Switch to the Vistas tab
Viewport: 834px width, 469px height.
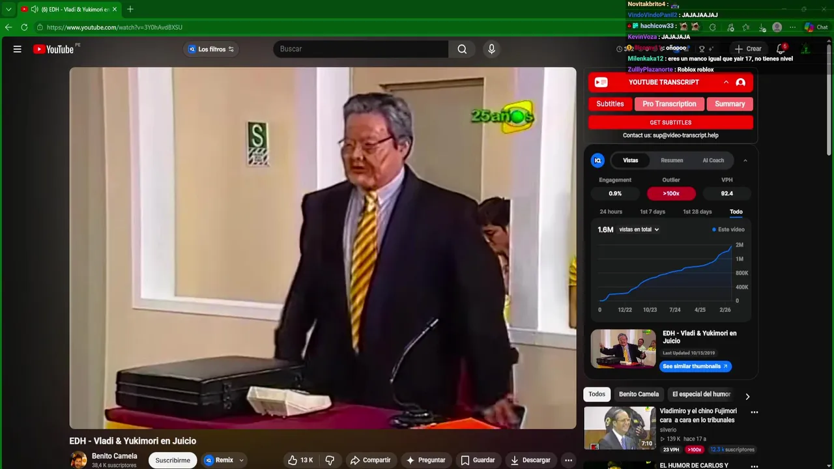coord(630,160)
